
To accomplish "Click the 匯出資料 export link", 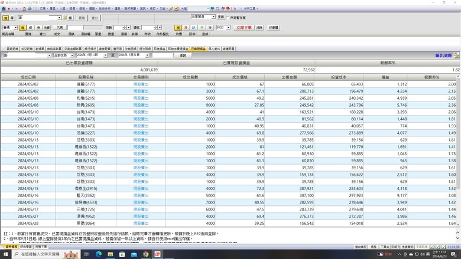I will tap(443, 55).
